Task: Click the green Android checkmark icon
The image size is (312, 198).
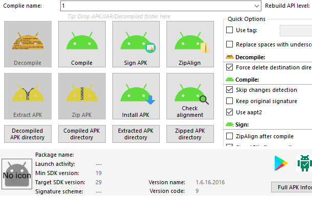Action: [304, 163]
